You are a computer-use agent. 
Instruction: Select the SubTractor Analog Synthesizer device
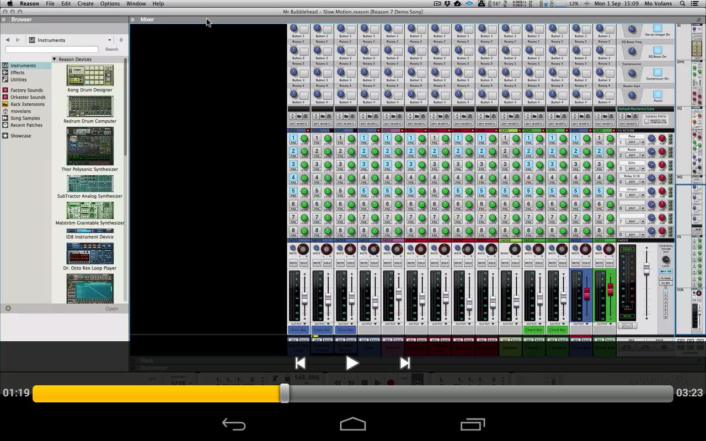(90, 186)
